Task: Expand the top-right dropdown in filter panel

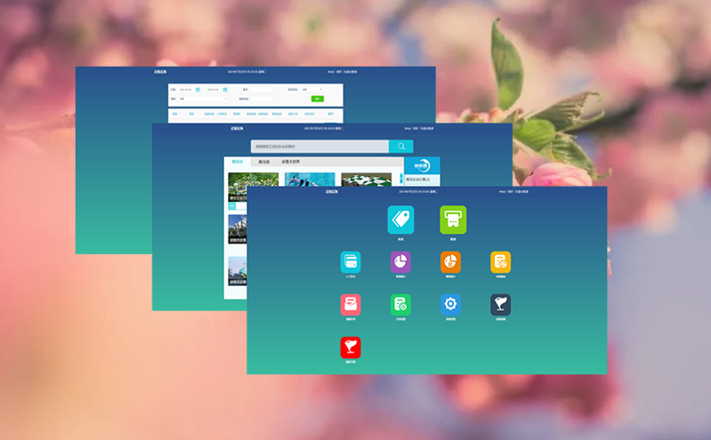Action: [x=312, y=89]
